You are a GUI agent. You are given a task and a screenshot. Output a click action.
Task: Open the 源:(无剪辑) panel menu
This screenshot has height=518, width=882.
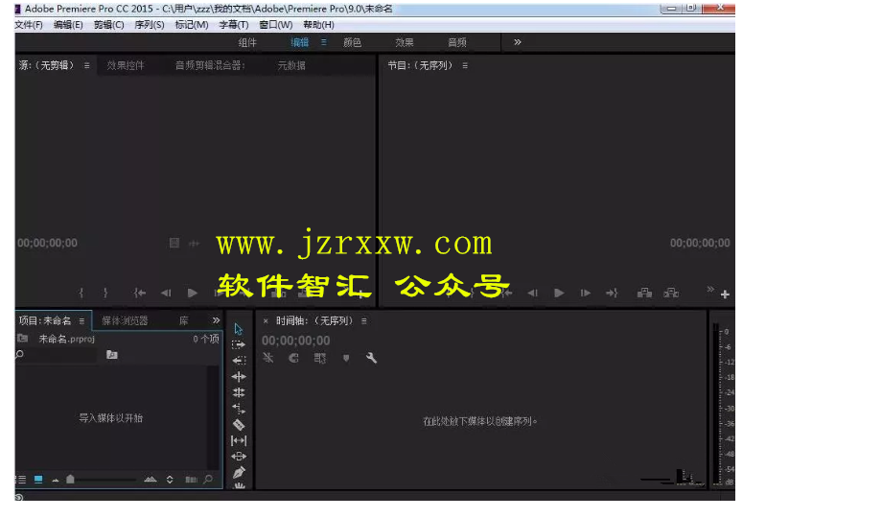86,66
